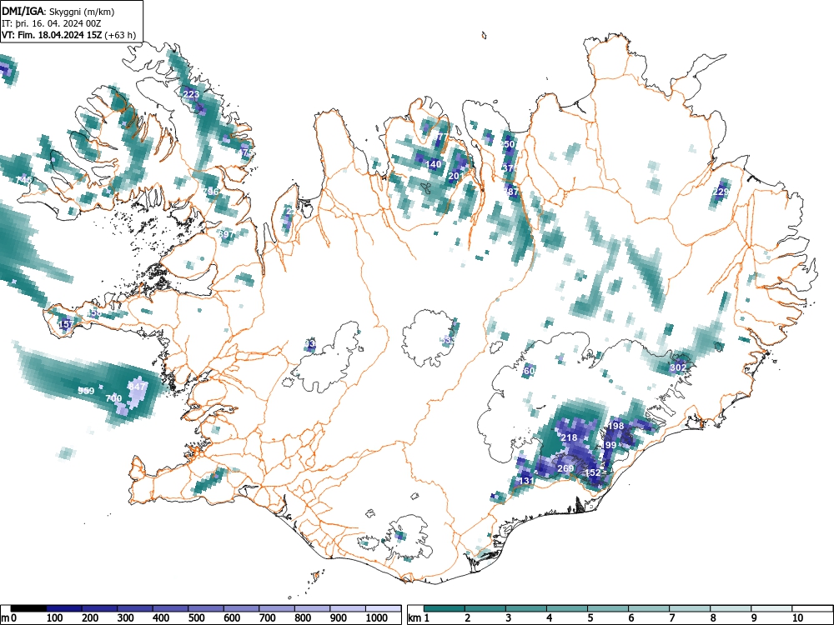
Task: Click the dark teal 1–2 km legend swatch
Action: pyautogui.click(x=445, y=608)
